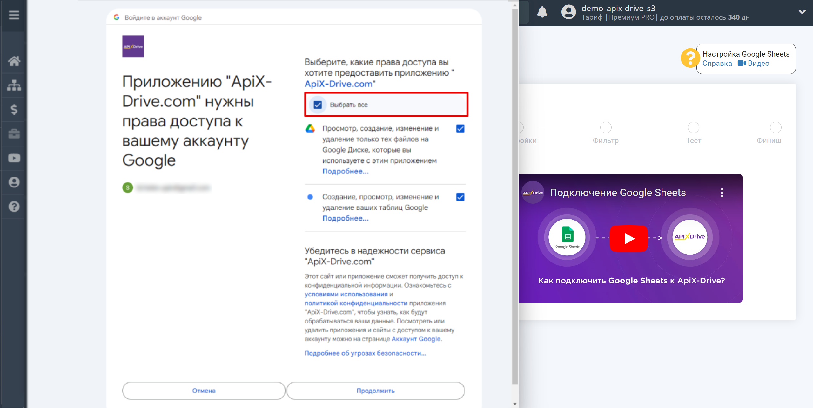Open 'Подробнее...' under Google Sheets permission
This screenshot has width=813, height=408.
[x=346, y=218]
